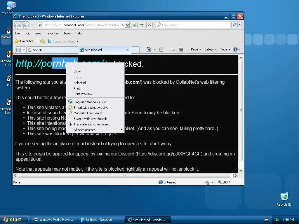The image size is (299, 224).
Task: Choose Select All from context menu
Action: click(95, 83)
